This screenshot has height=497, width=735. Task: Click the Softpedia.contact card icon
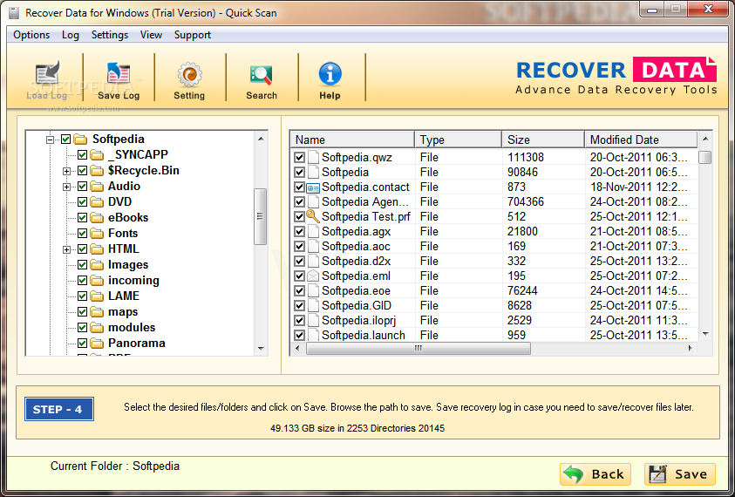click(313, 187)
